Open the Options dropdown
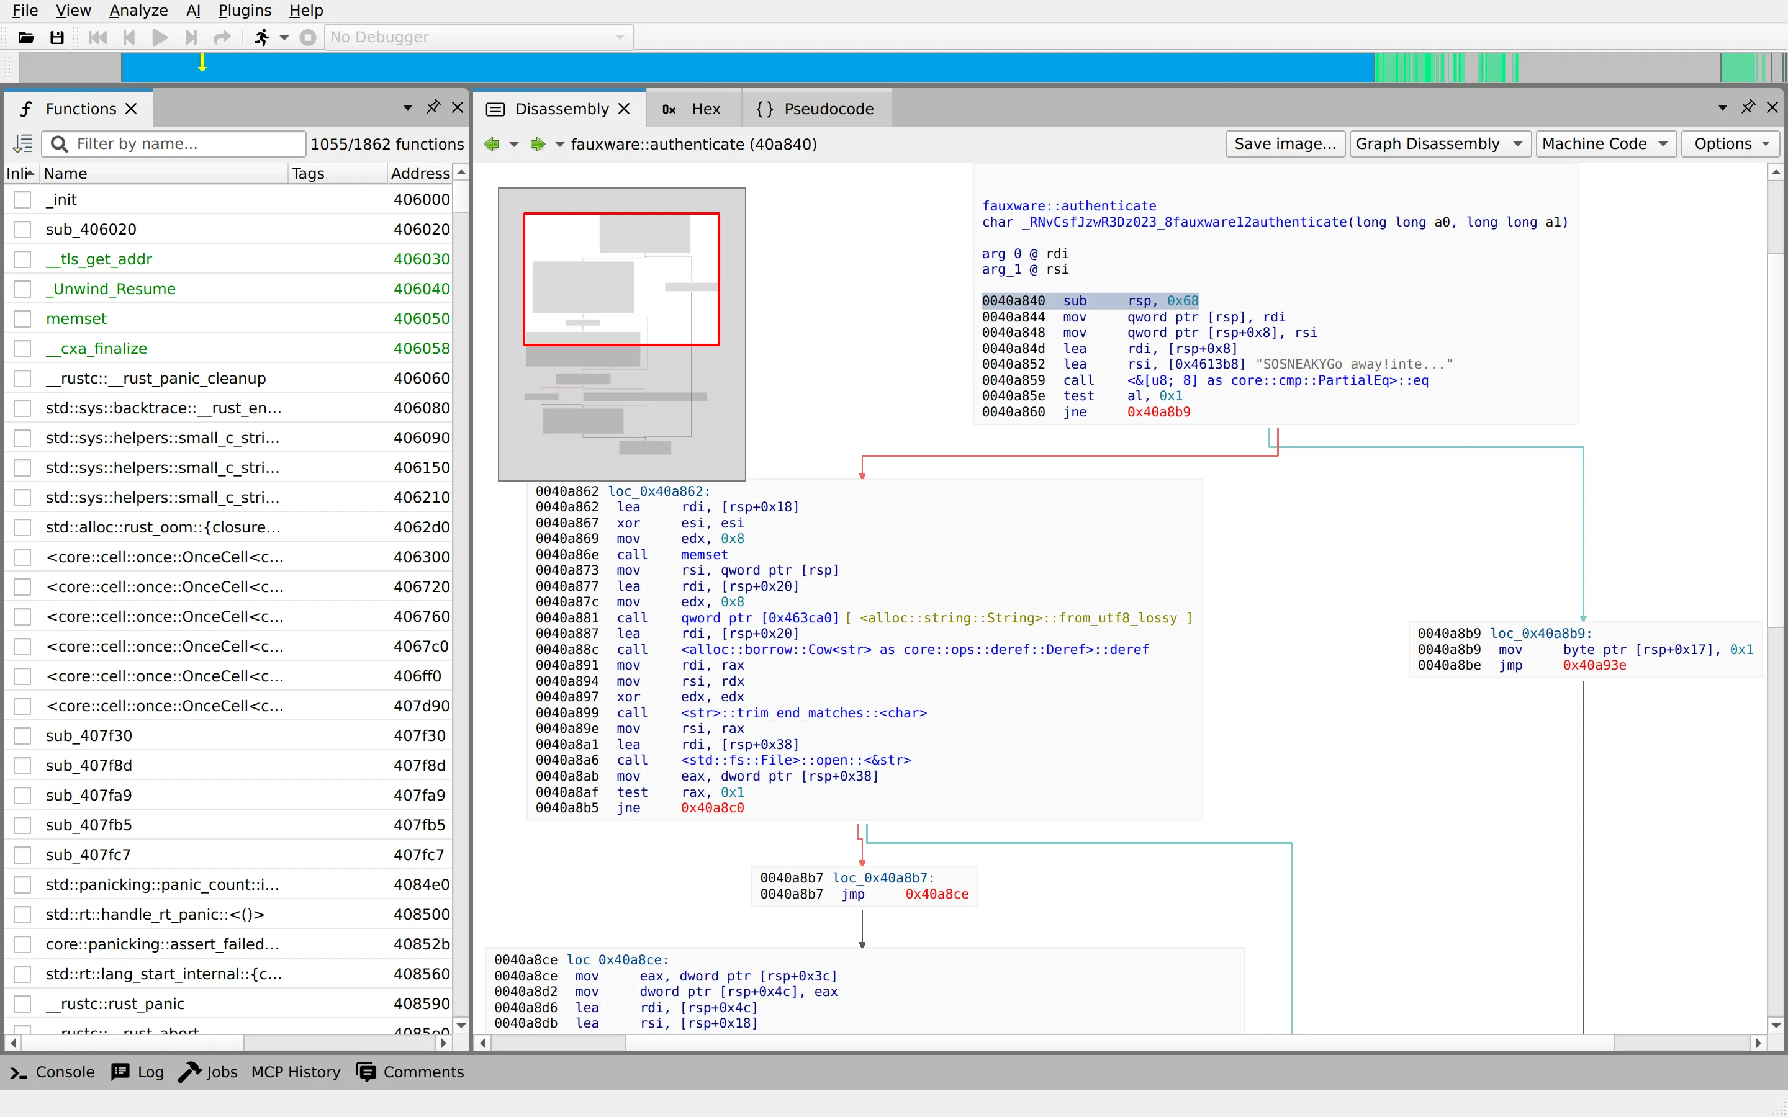 1731,144
